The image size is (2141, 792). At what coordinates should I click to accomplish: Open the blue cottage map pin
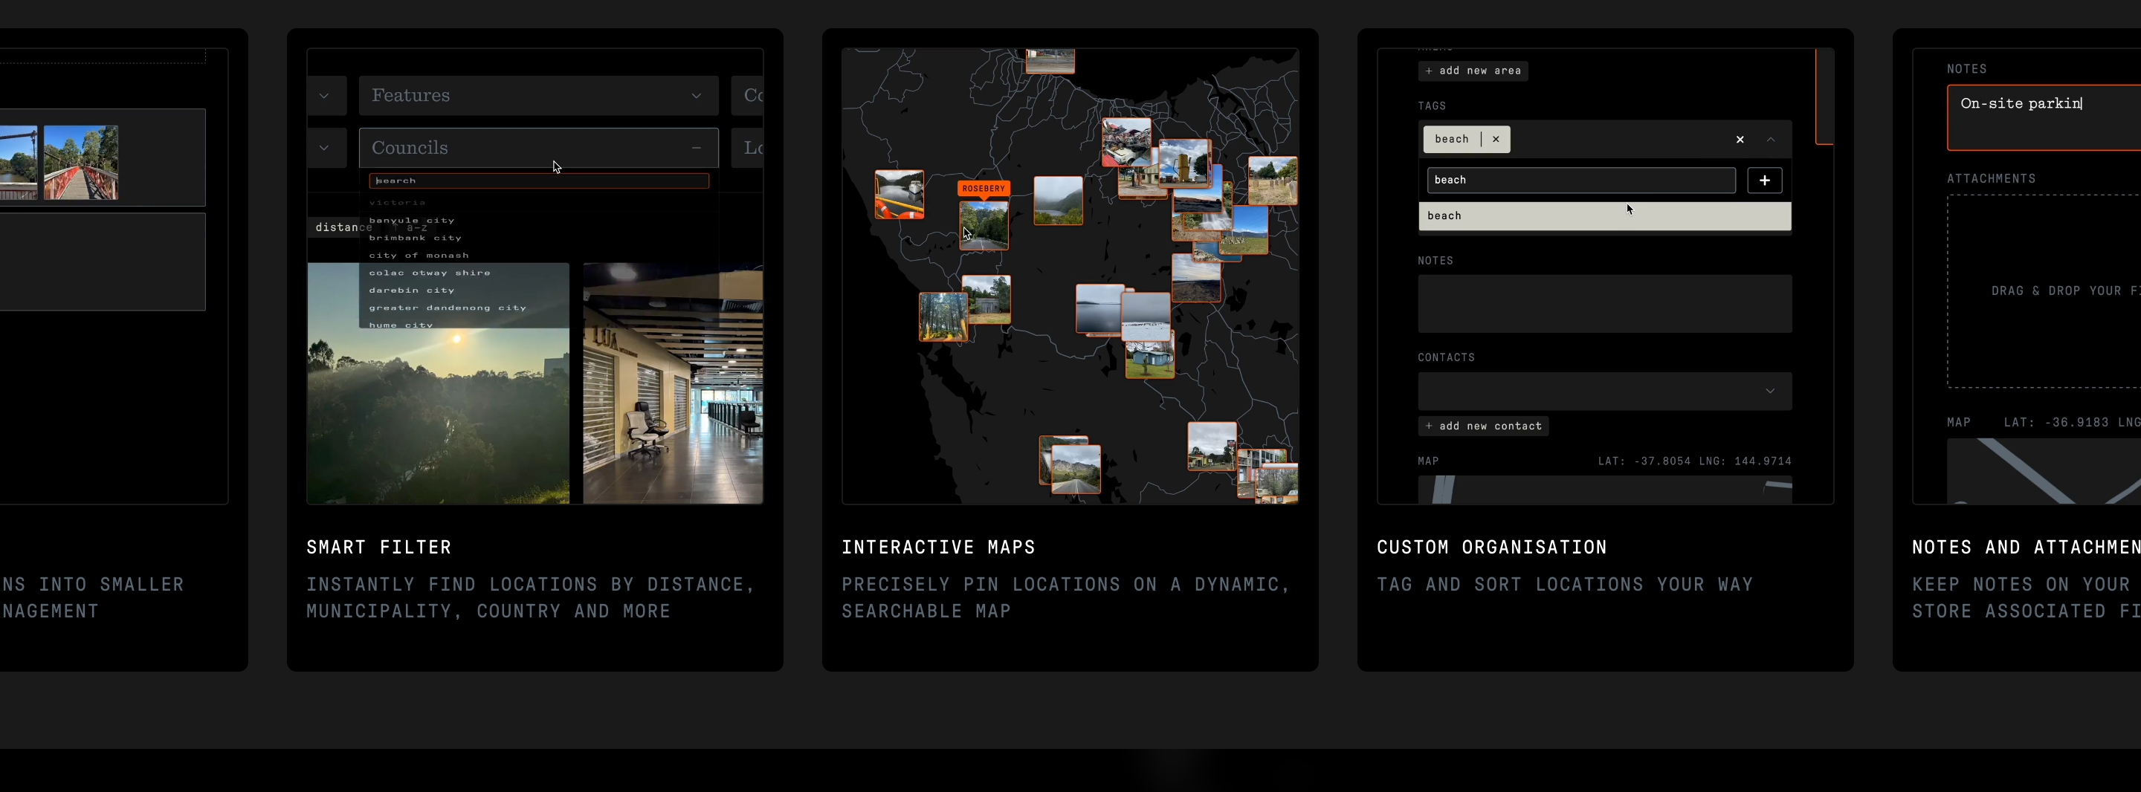click(x=1149, y=360)
